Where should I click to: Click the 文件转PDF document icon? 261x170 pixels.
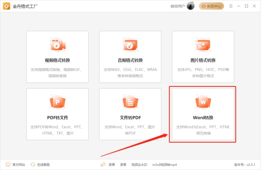click(x=130, y=102)
